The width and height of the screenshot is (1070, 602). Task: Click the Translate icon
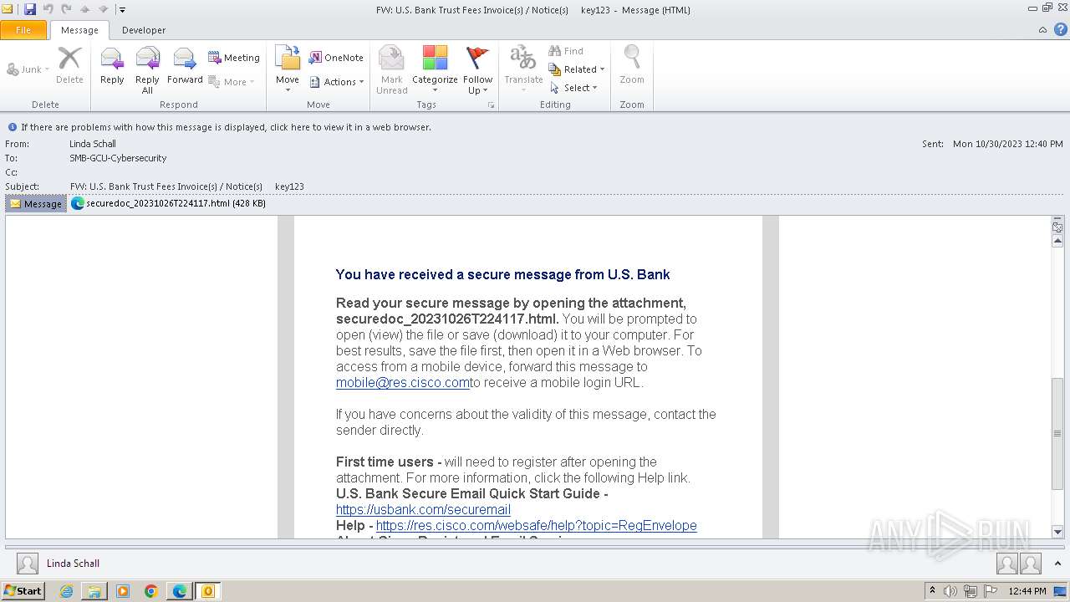[523, 70]
